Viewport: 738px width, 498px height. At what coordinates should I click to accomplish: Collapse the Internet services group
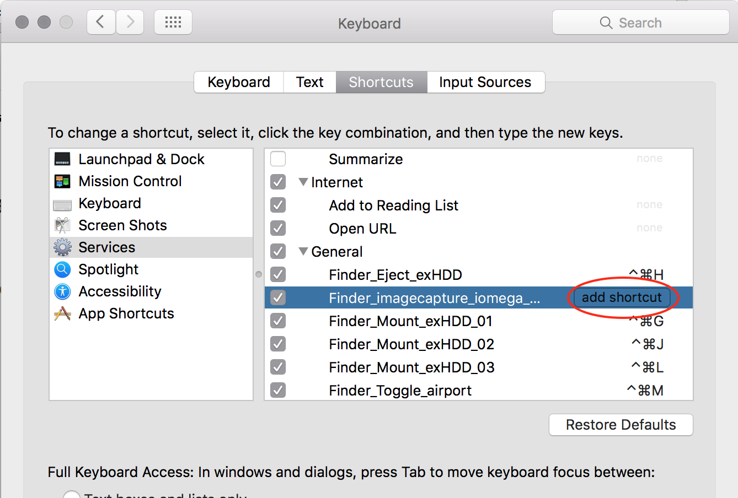[303, 182]
